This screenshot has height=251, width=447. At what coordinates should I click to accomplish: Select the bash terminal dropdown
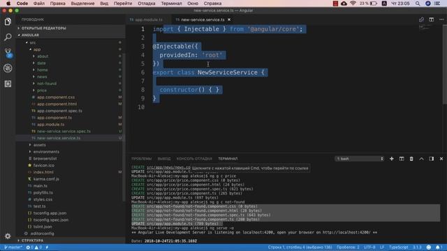click(360, 159)
